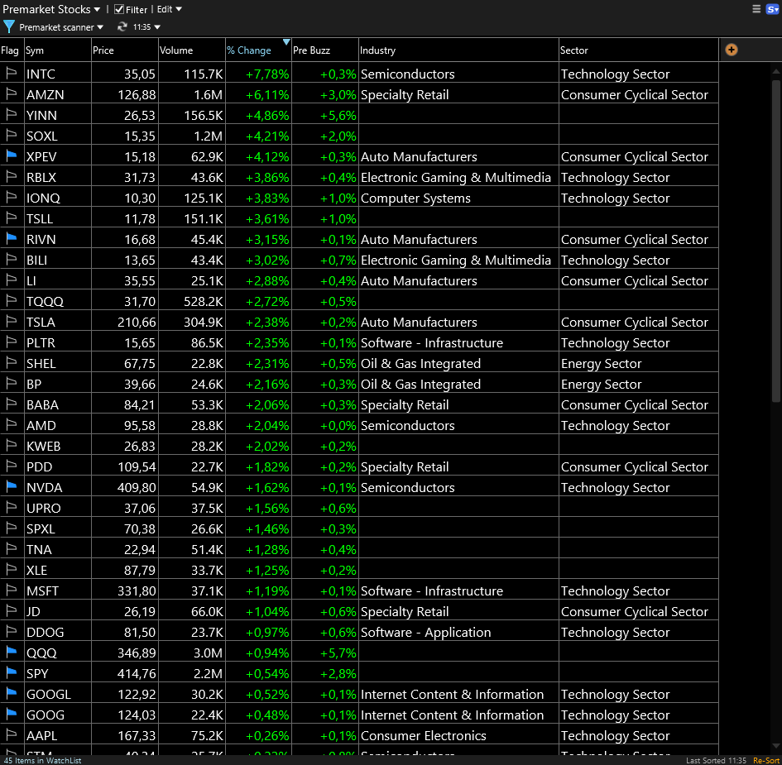Click the orange plus icon to add column
The height and width of the screenshot is (765, 782).
tap(731, 50)
